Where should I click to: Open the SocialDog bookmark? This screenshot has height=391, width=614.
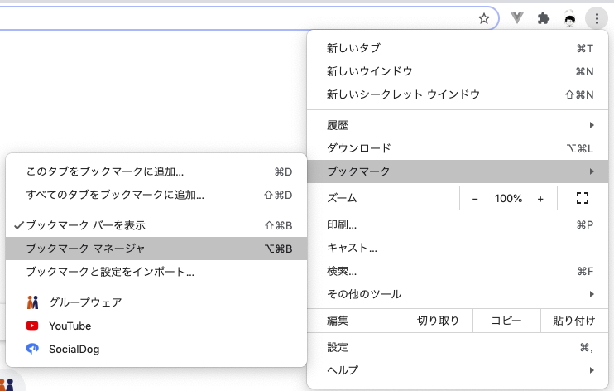(x=156, y=349)
